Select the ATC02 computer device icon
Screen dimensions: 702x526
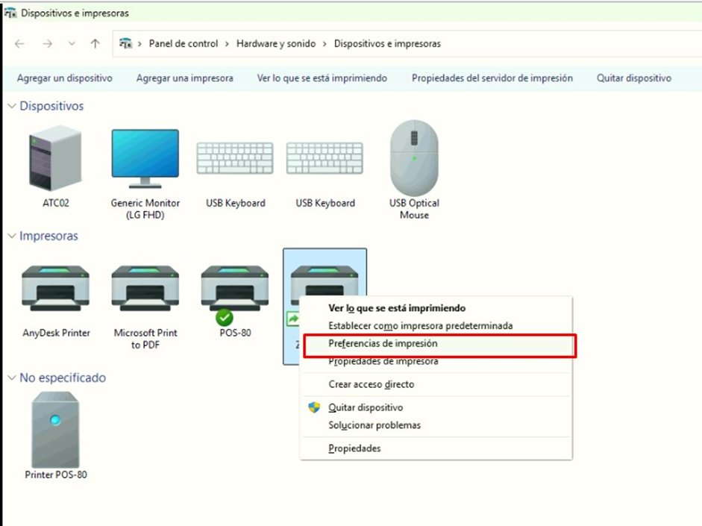click(55, 158)
